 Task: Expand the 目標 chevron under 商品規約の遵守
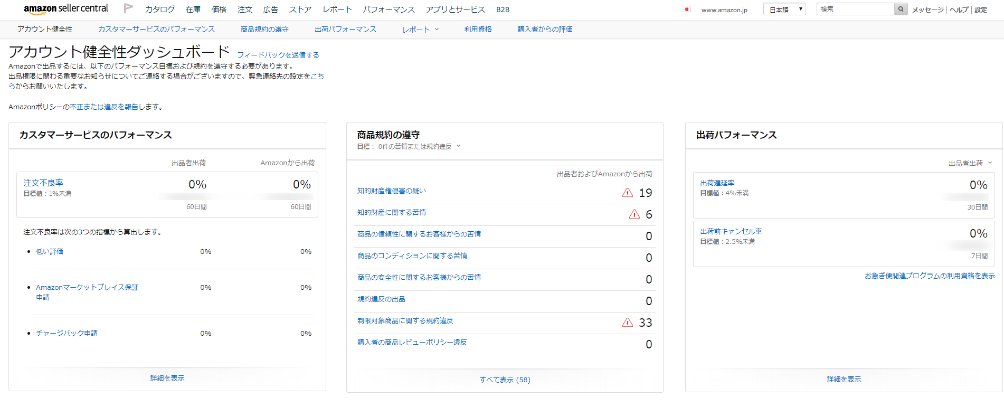click(458, 146)
